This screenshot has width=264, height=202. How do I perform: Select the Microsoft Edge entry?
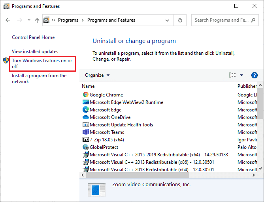pos(106,110)
